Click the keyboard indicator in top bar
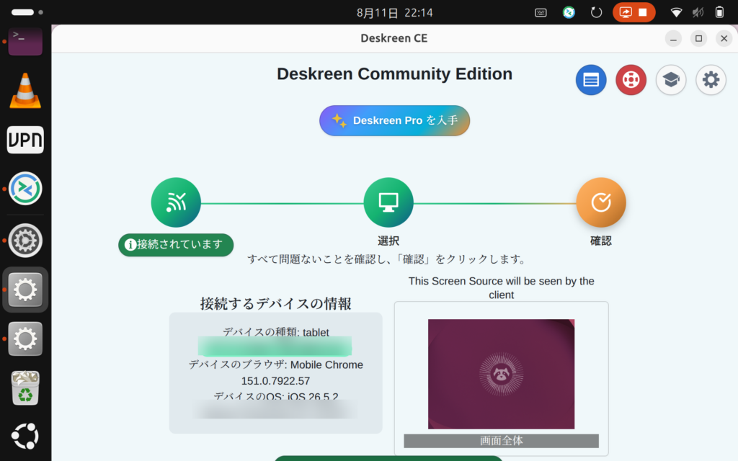This screenshot has width=738, height=461. (x=541, y=13)
